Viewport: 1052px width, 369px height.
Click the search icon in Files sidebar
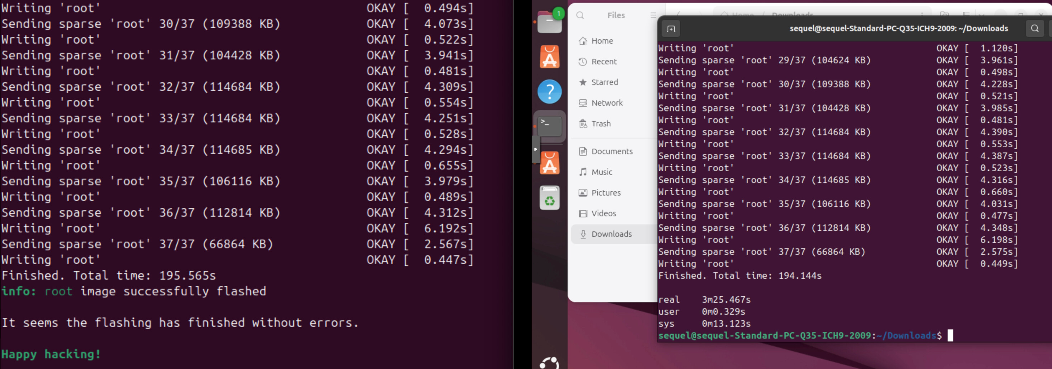coord(580,15)
